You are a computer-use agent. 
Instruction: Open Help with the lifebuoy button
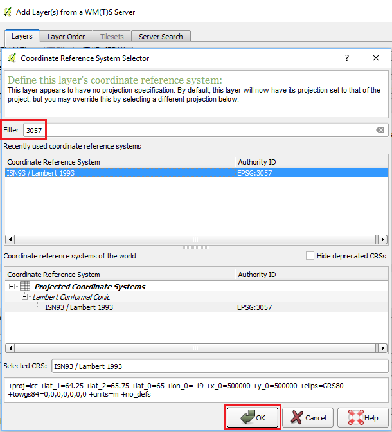pos(362,417)
